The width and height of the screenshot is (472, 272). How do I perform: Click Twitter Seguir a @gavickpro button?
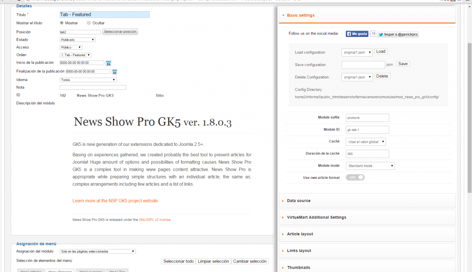398,34
